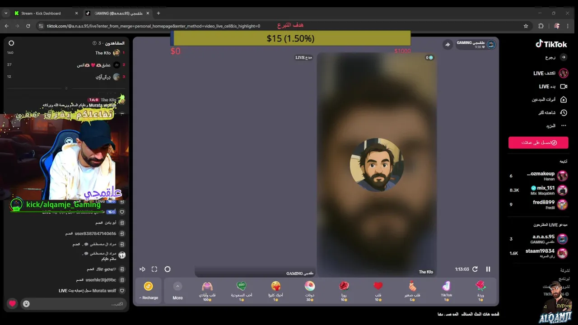
Task: Send the أحب السعودية gift
Action: click(x=242, y=291)
